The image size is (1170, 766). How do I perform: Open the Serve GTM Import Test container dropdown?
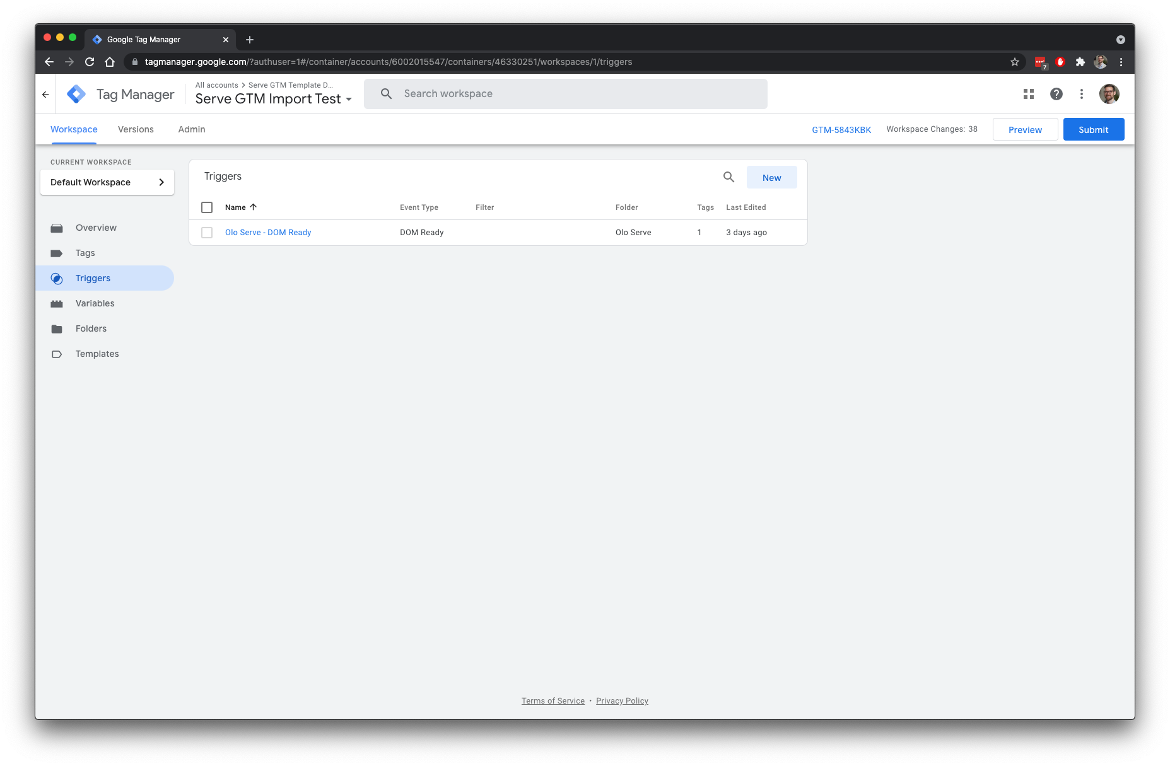tap(274, 99)
